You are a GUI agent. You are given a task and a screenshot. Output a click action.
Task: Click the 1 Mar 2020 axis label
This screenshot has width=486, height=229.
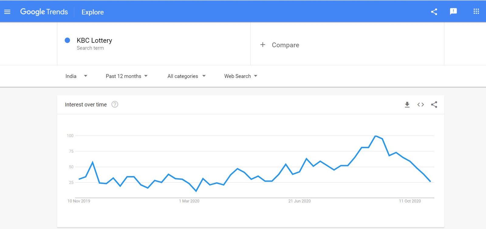coord(189,201)
